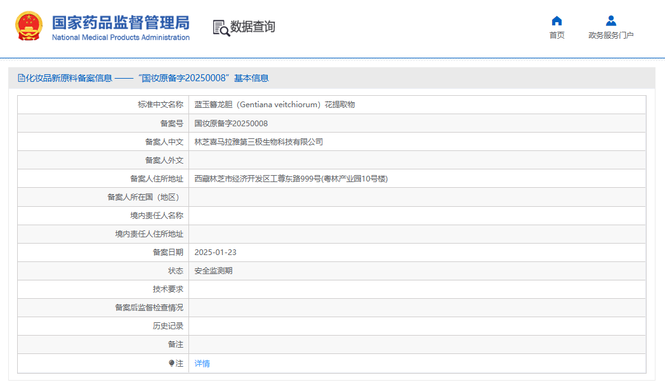Click the 技术要求 label
This screenshot has height=387, width=665.
168,289
